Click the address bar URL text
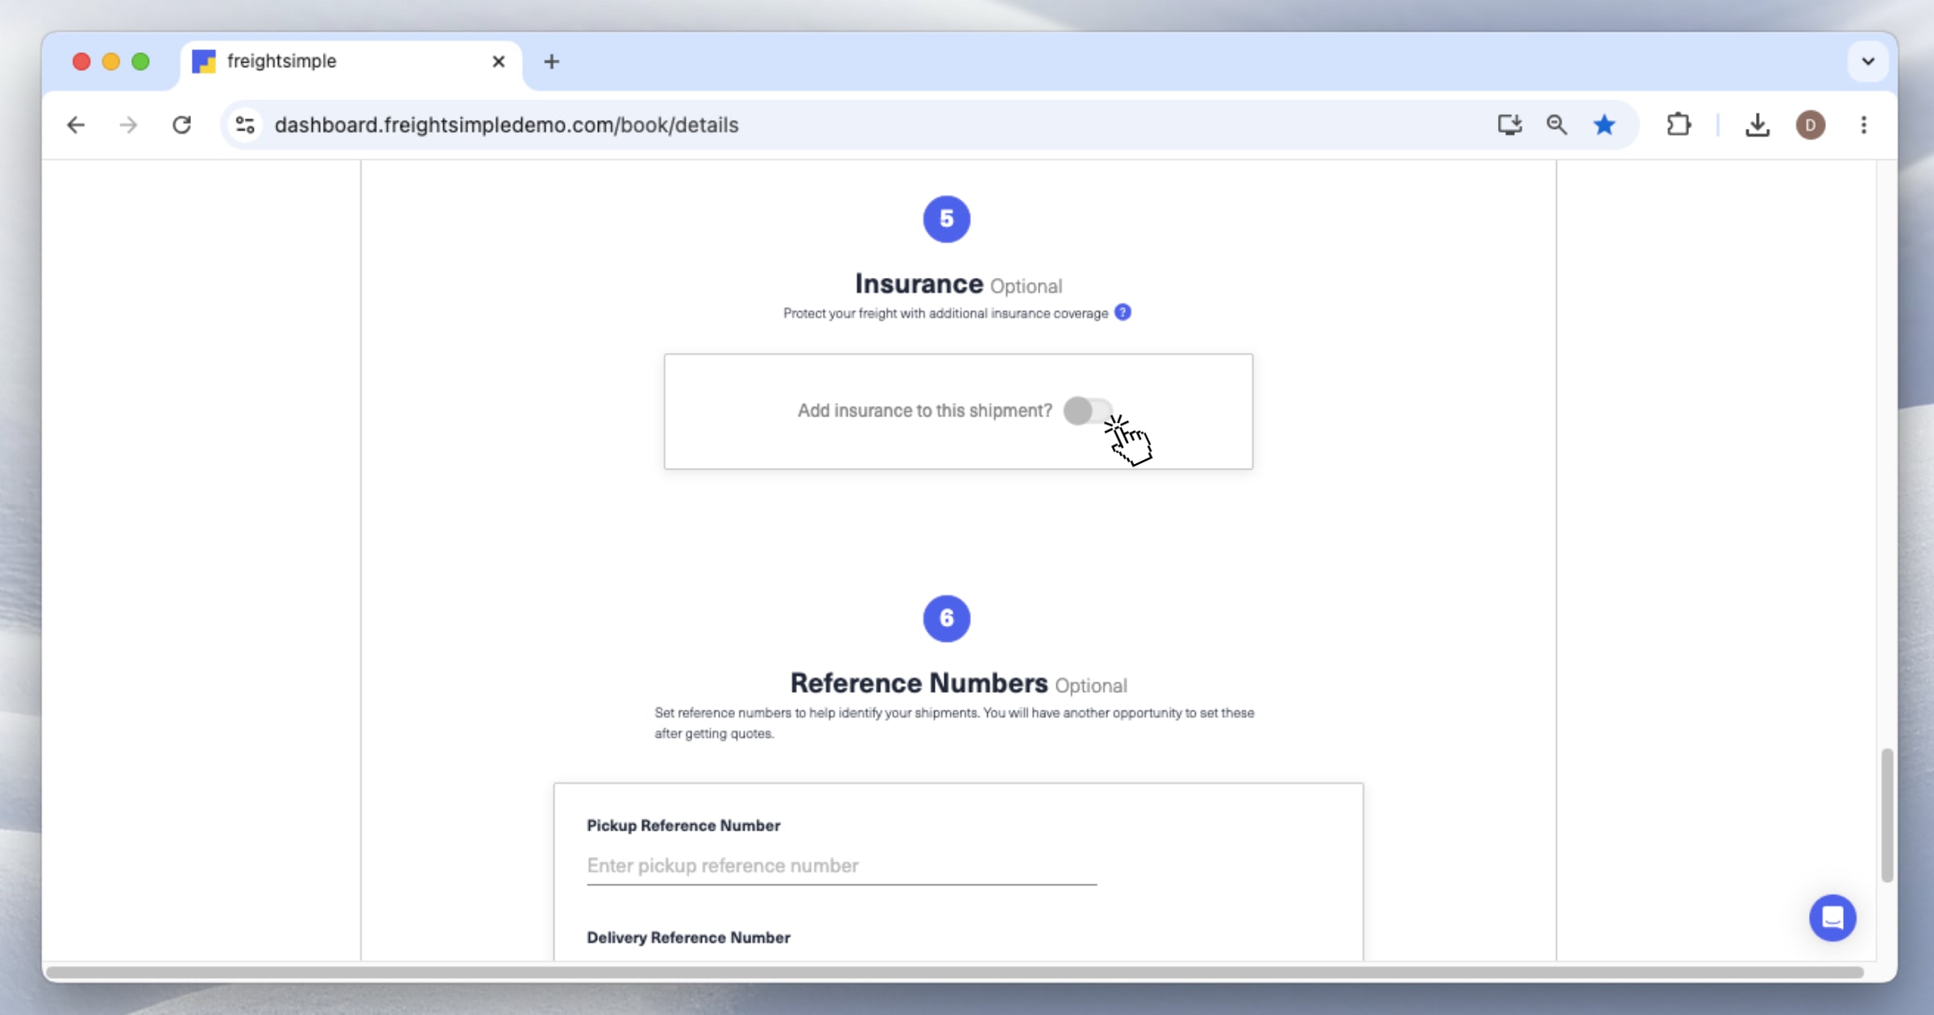This screenshot has height=1015, width=1934. [506, 125]
